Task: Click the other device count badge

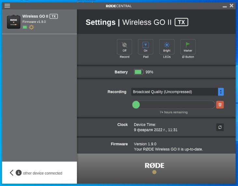Action: click(19, 173)
